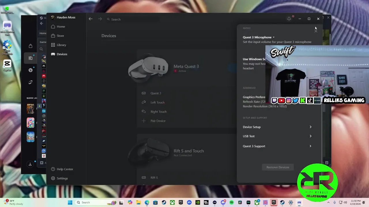
Task: Open Spotify from the taskbar
Action: tap(231, 202)
